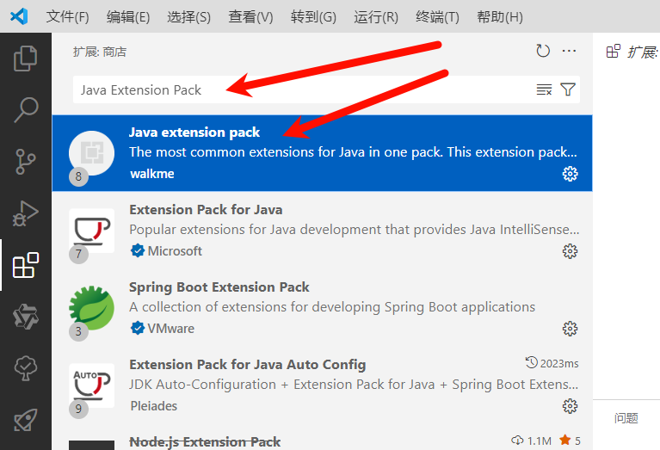Manage the walkme Java extension pack gear
The width and height of the screenshot is (660, 450).
click(570, 174)
